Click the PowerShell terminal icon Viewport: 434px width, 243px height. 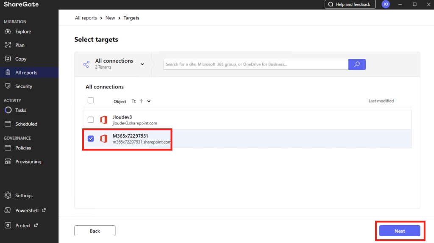tap(8, 210)
